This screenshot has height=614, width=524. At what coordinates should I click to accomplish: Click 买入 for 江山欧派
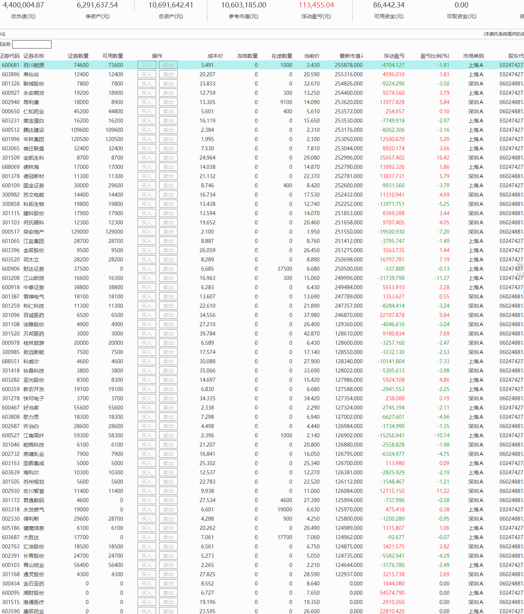click(x=147, y=278)
